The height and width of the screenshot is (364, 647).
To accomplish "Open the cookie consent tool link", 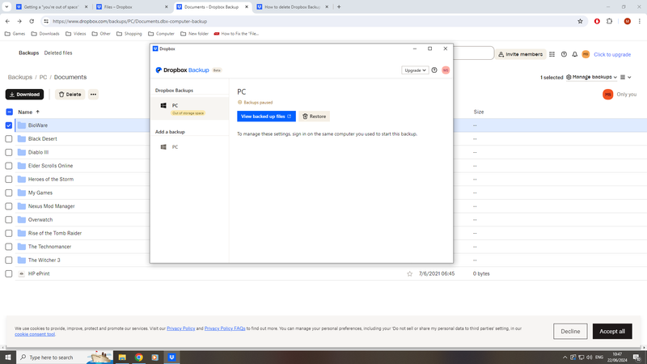I will coord(35,334).
